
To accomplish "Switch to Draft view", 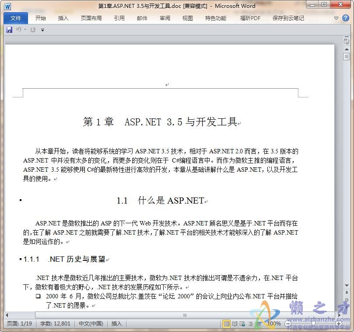I will (258, 324).
